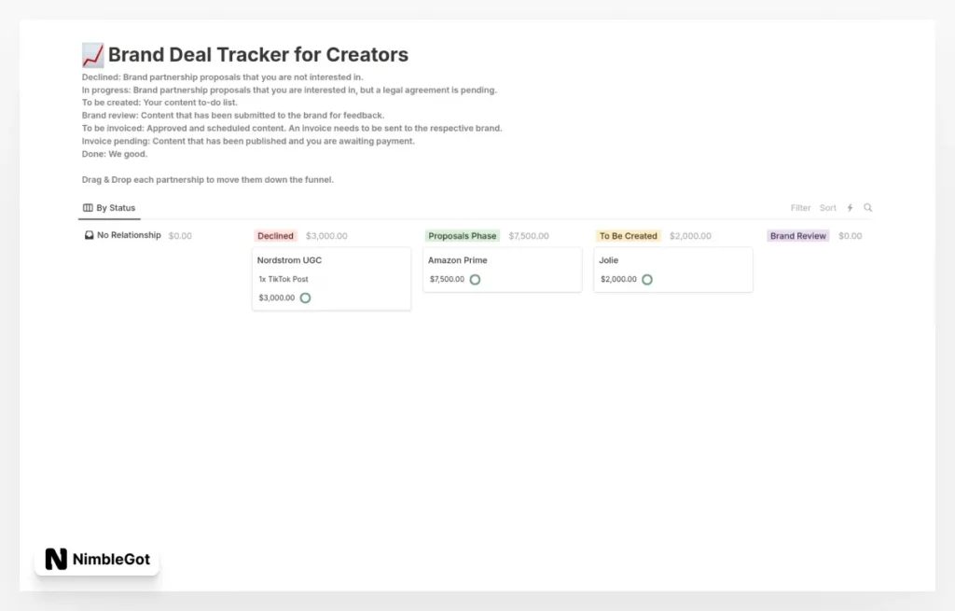Click the Declined status tag
The image size is (955, 611).
(275, 236)
